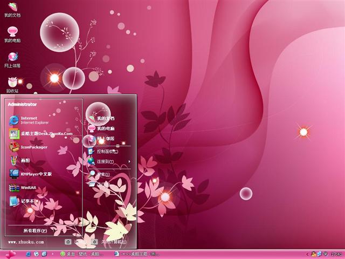Expand 所有程序(P) all programs list
Screen dimensions: 345x259
[35, 230]
